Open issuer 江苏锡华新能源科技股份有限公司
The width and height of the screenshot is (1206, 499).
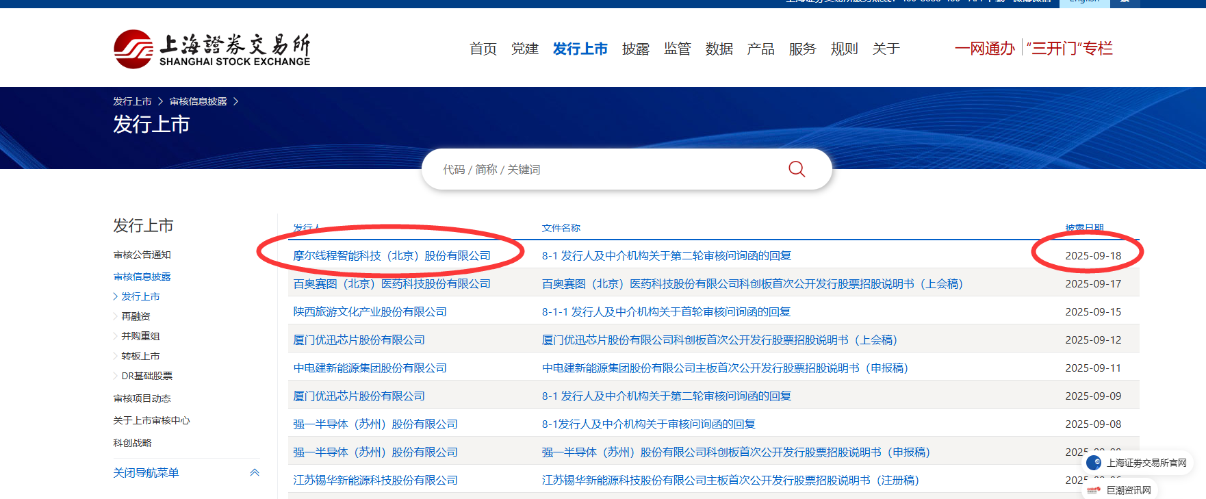376,480
